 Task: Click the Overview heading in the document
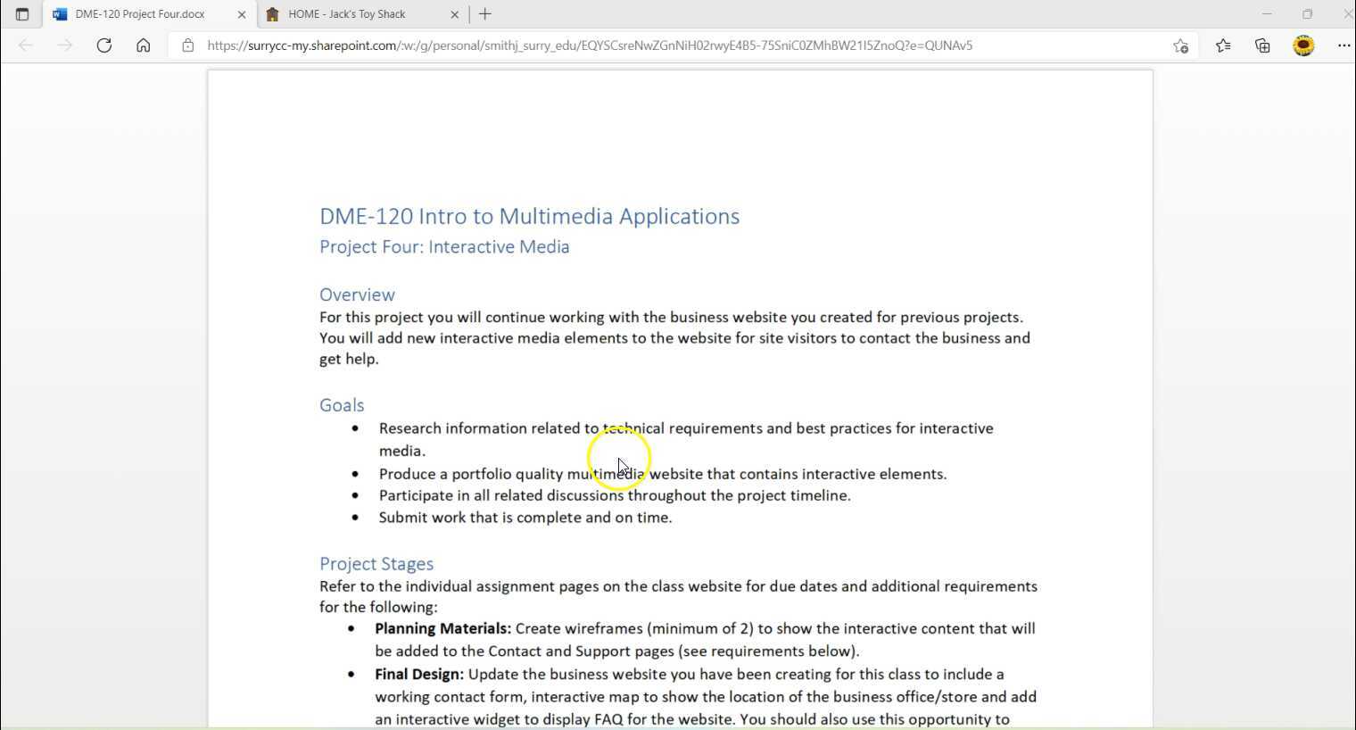357,294
